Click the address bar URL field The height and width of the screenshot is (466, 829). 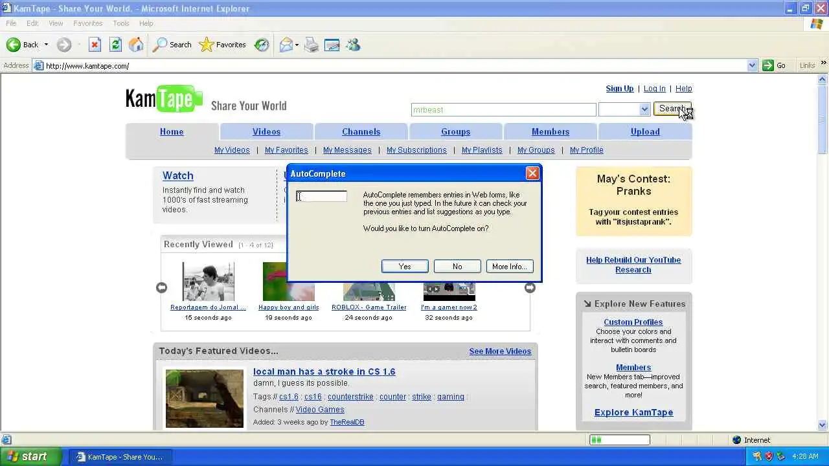coord(395,65)
